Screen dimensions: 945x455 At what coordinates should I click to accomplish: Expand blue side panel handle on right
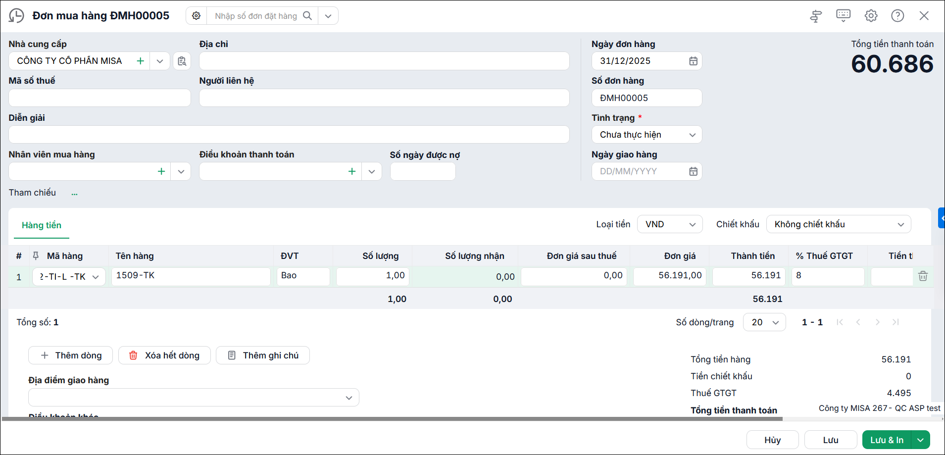click(942, 218)
